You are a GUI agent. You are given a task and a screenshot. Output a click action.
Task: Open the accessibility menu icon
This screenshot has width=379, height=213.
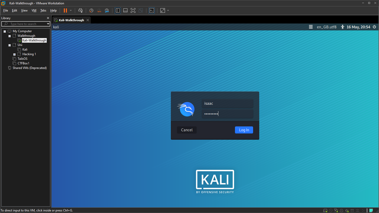(342, 27)
